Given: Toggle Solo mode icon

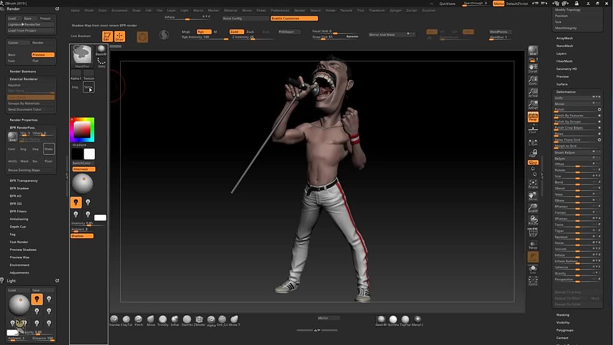Looking at the screenshot, I should pyautogui.click(x=533, y=270).
